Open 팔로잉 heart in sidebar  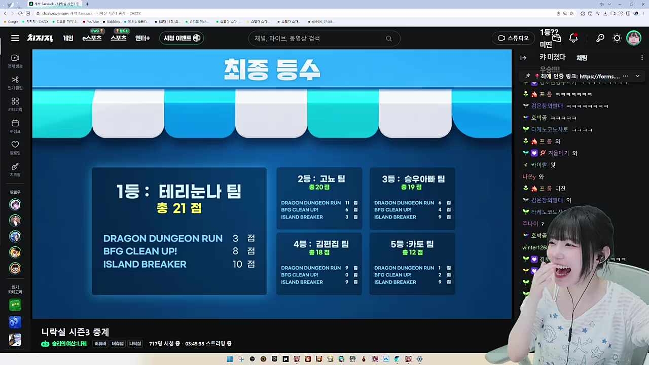pos(15,148)
